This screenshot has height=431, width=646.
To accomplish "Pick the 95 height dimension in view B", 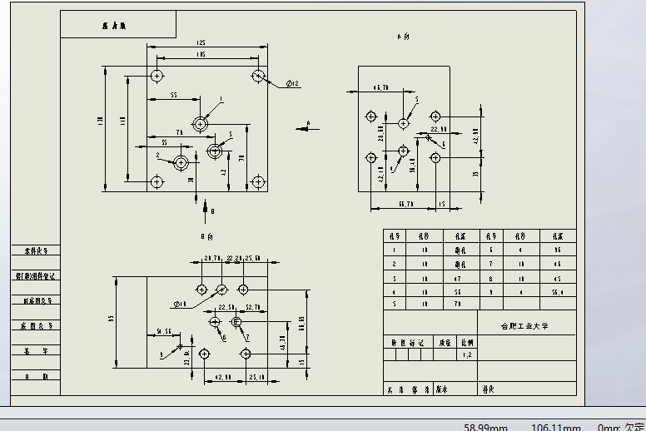I will 111,318.
